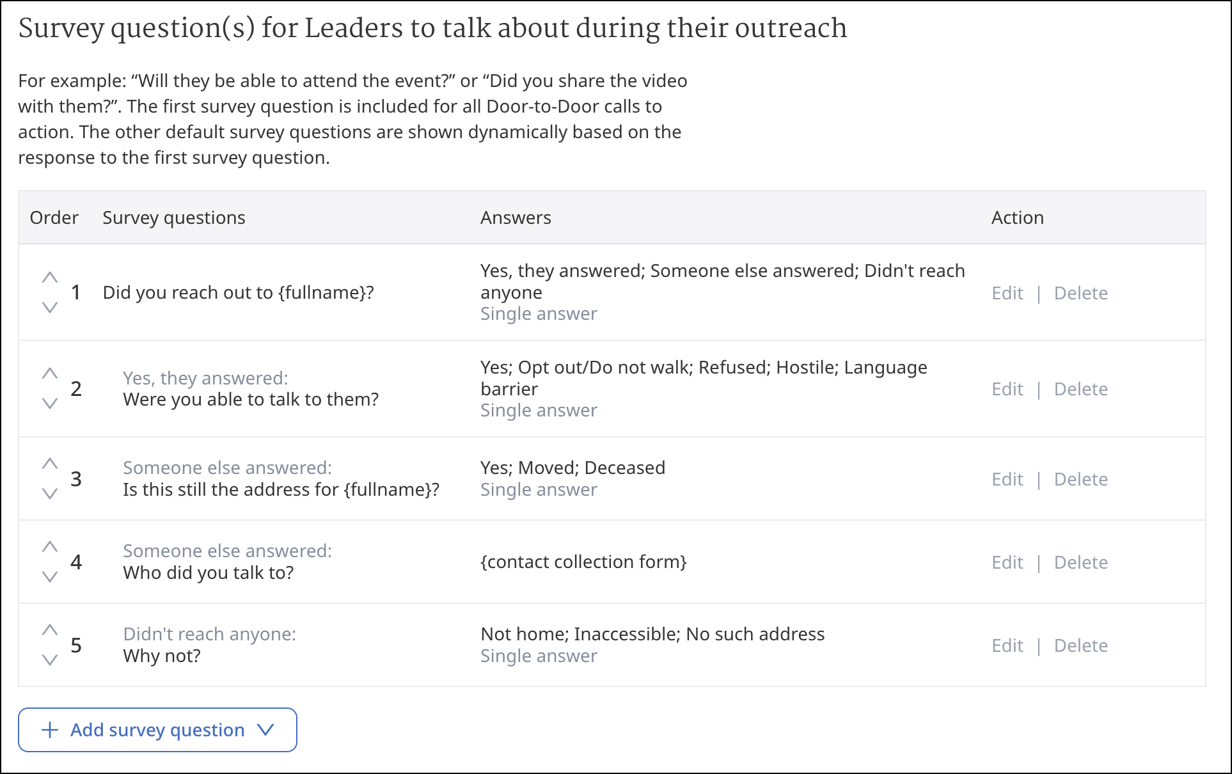1232x774 pixels.
Task: Move question 3 up with arrow
Action: [x=50, y=464]
